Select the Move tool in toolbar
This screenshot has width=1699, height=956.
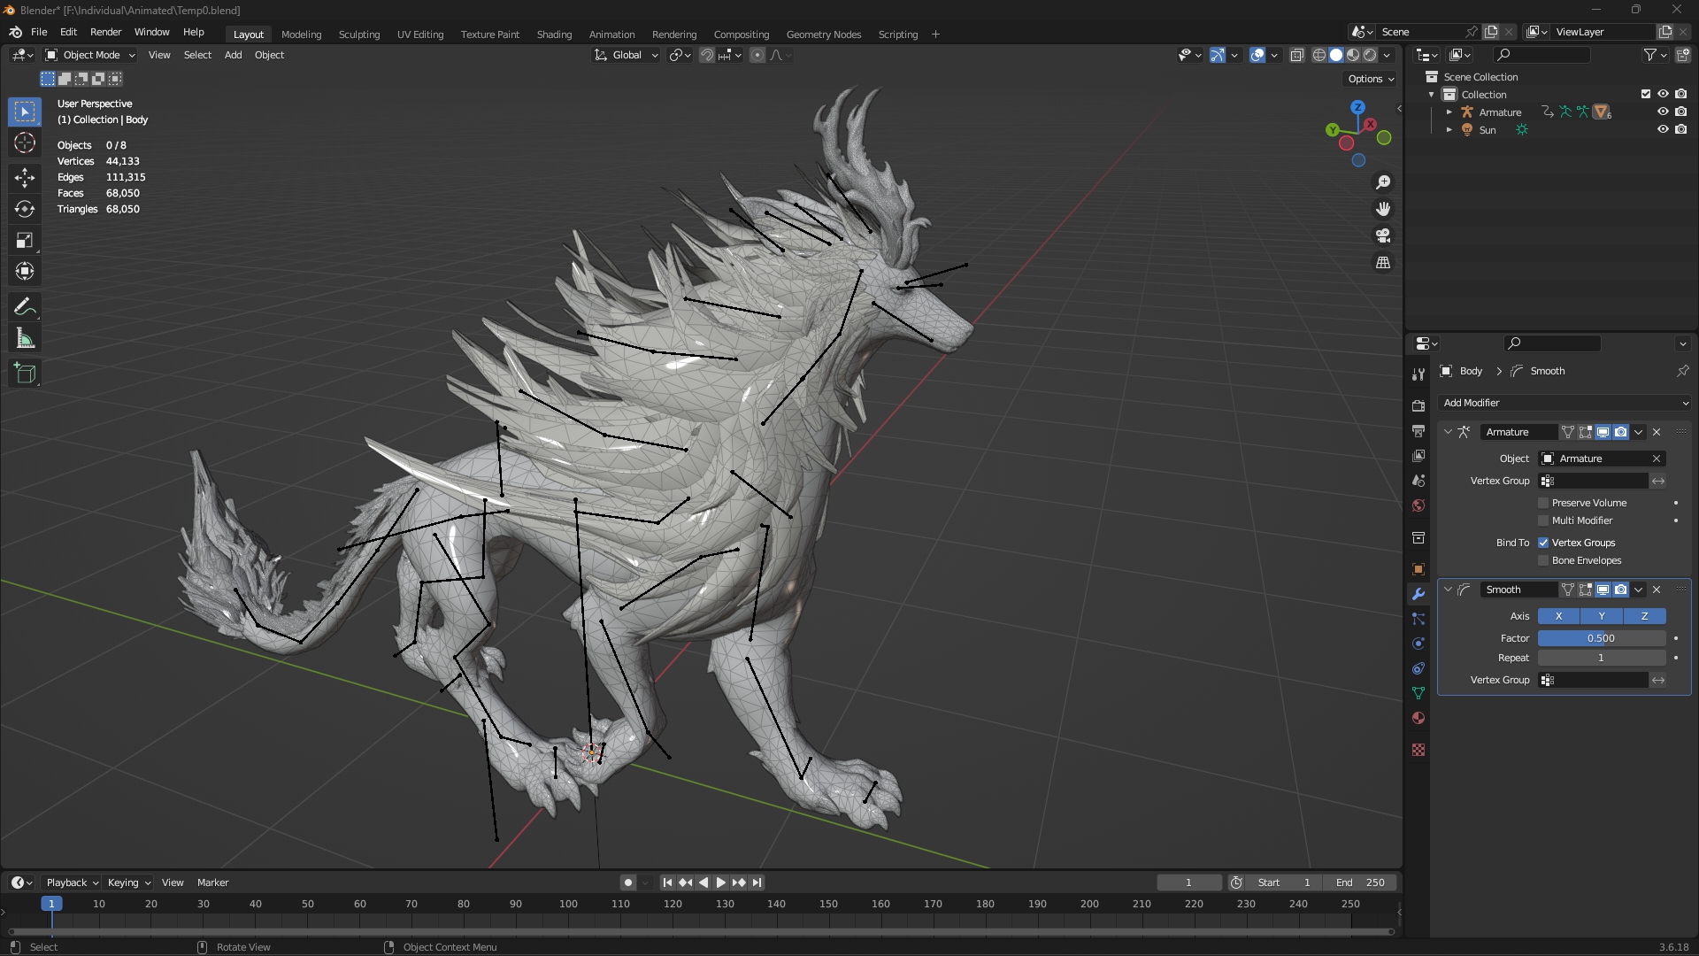25,178
